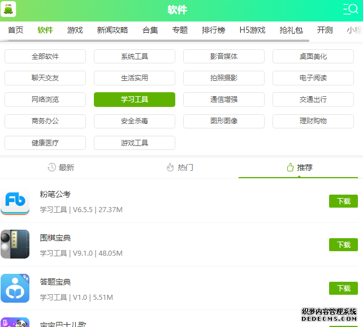Screen dimensions: 363x327
Task: Choose the 影音媒体 category
Action: [x=224, y=56]
